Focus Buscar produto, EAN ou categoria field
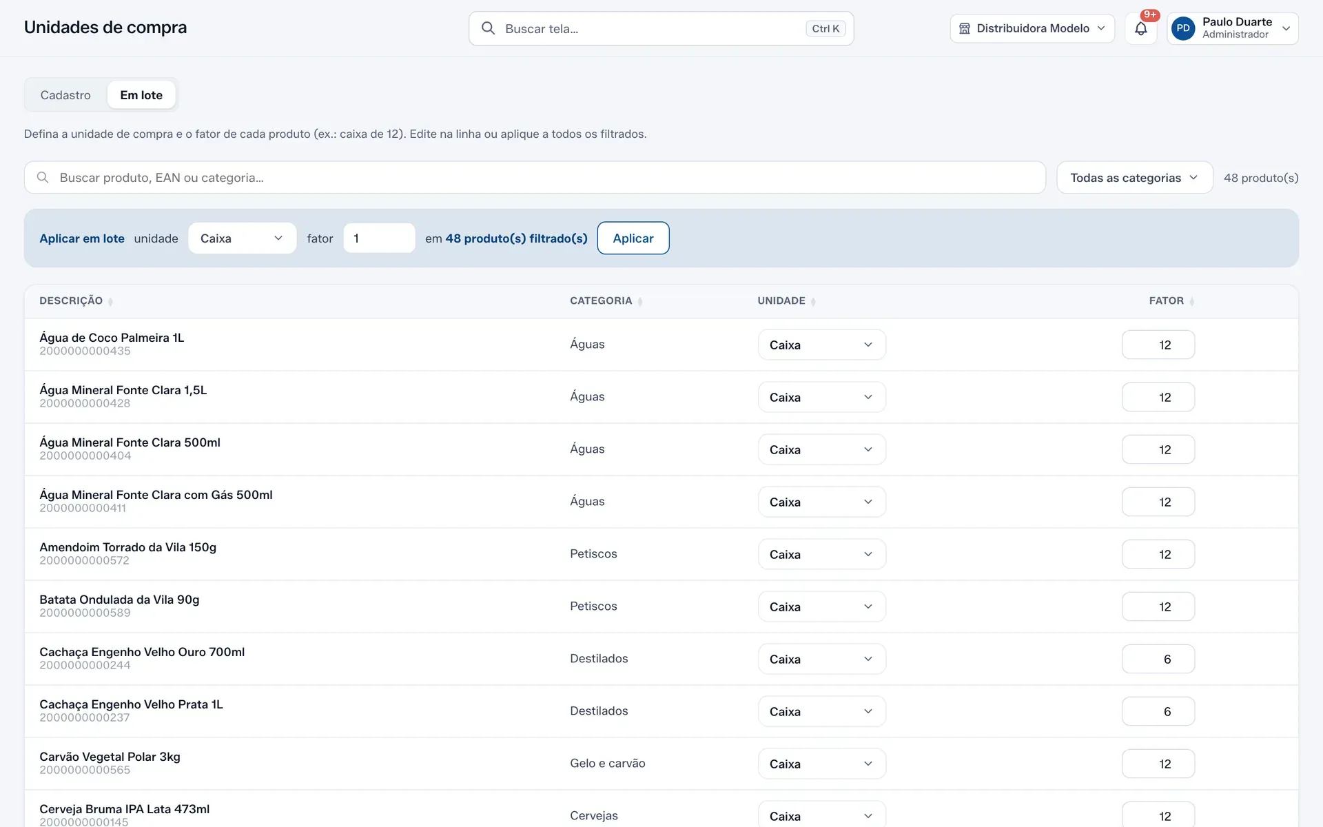This screenshot has width=1323, height=827. pos(535,178)
